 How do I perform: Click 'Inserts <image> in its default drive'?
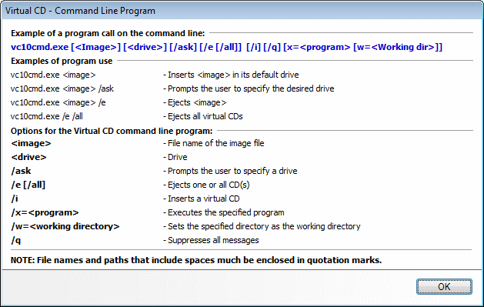point(231,75)
